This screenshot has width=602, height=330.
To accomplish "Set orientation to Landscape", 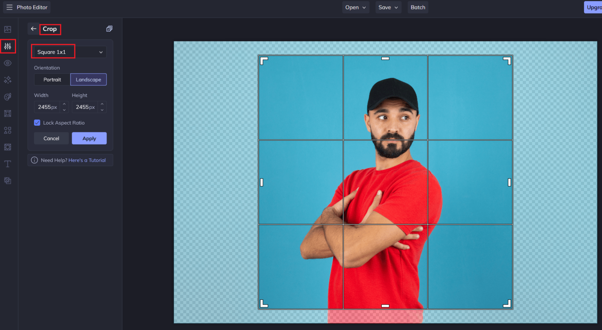I will 88,79.
